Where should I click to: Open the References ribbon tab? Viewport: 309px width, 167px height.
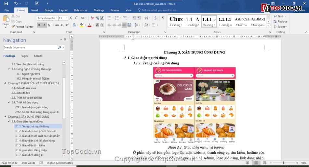pyautogui.click(x=80, y=10)
